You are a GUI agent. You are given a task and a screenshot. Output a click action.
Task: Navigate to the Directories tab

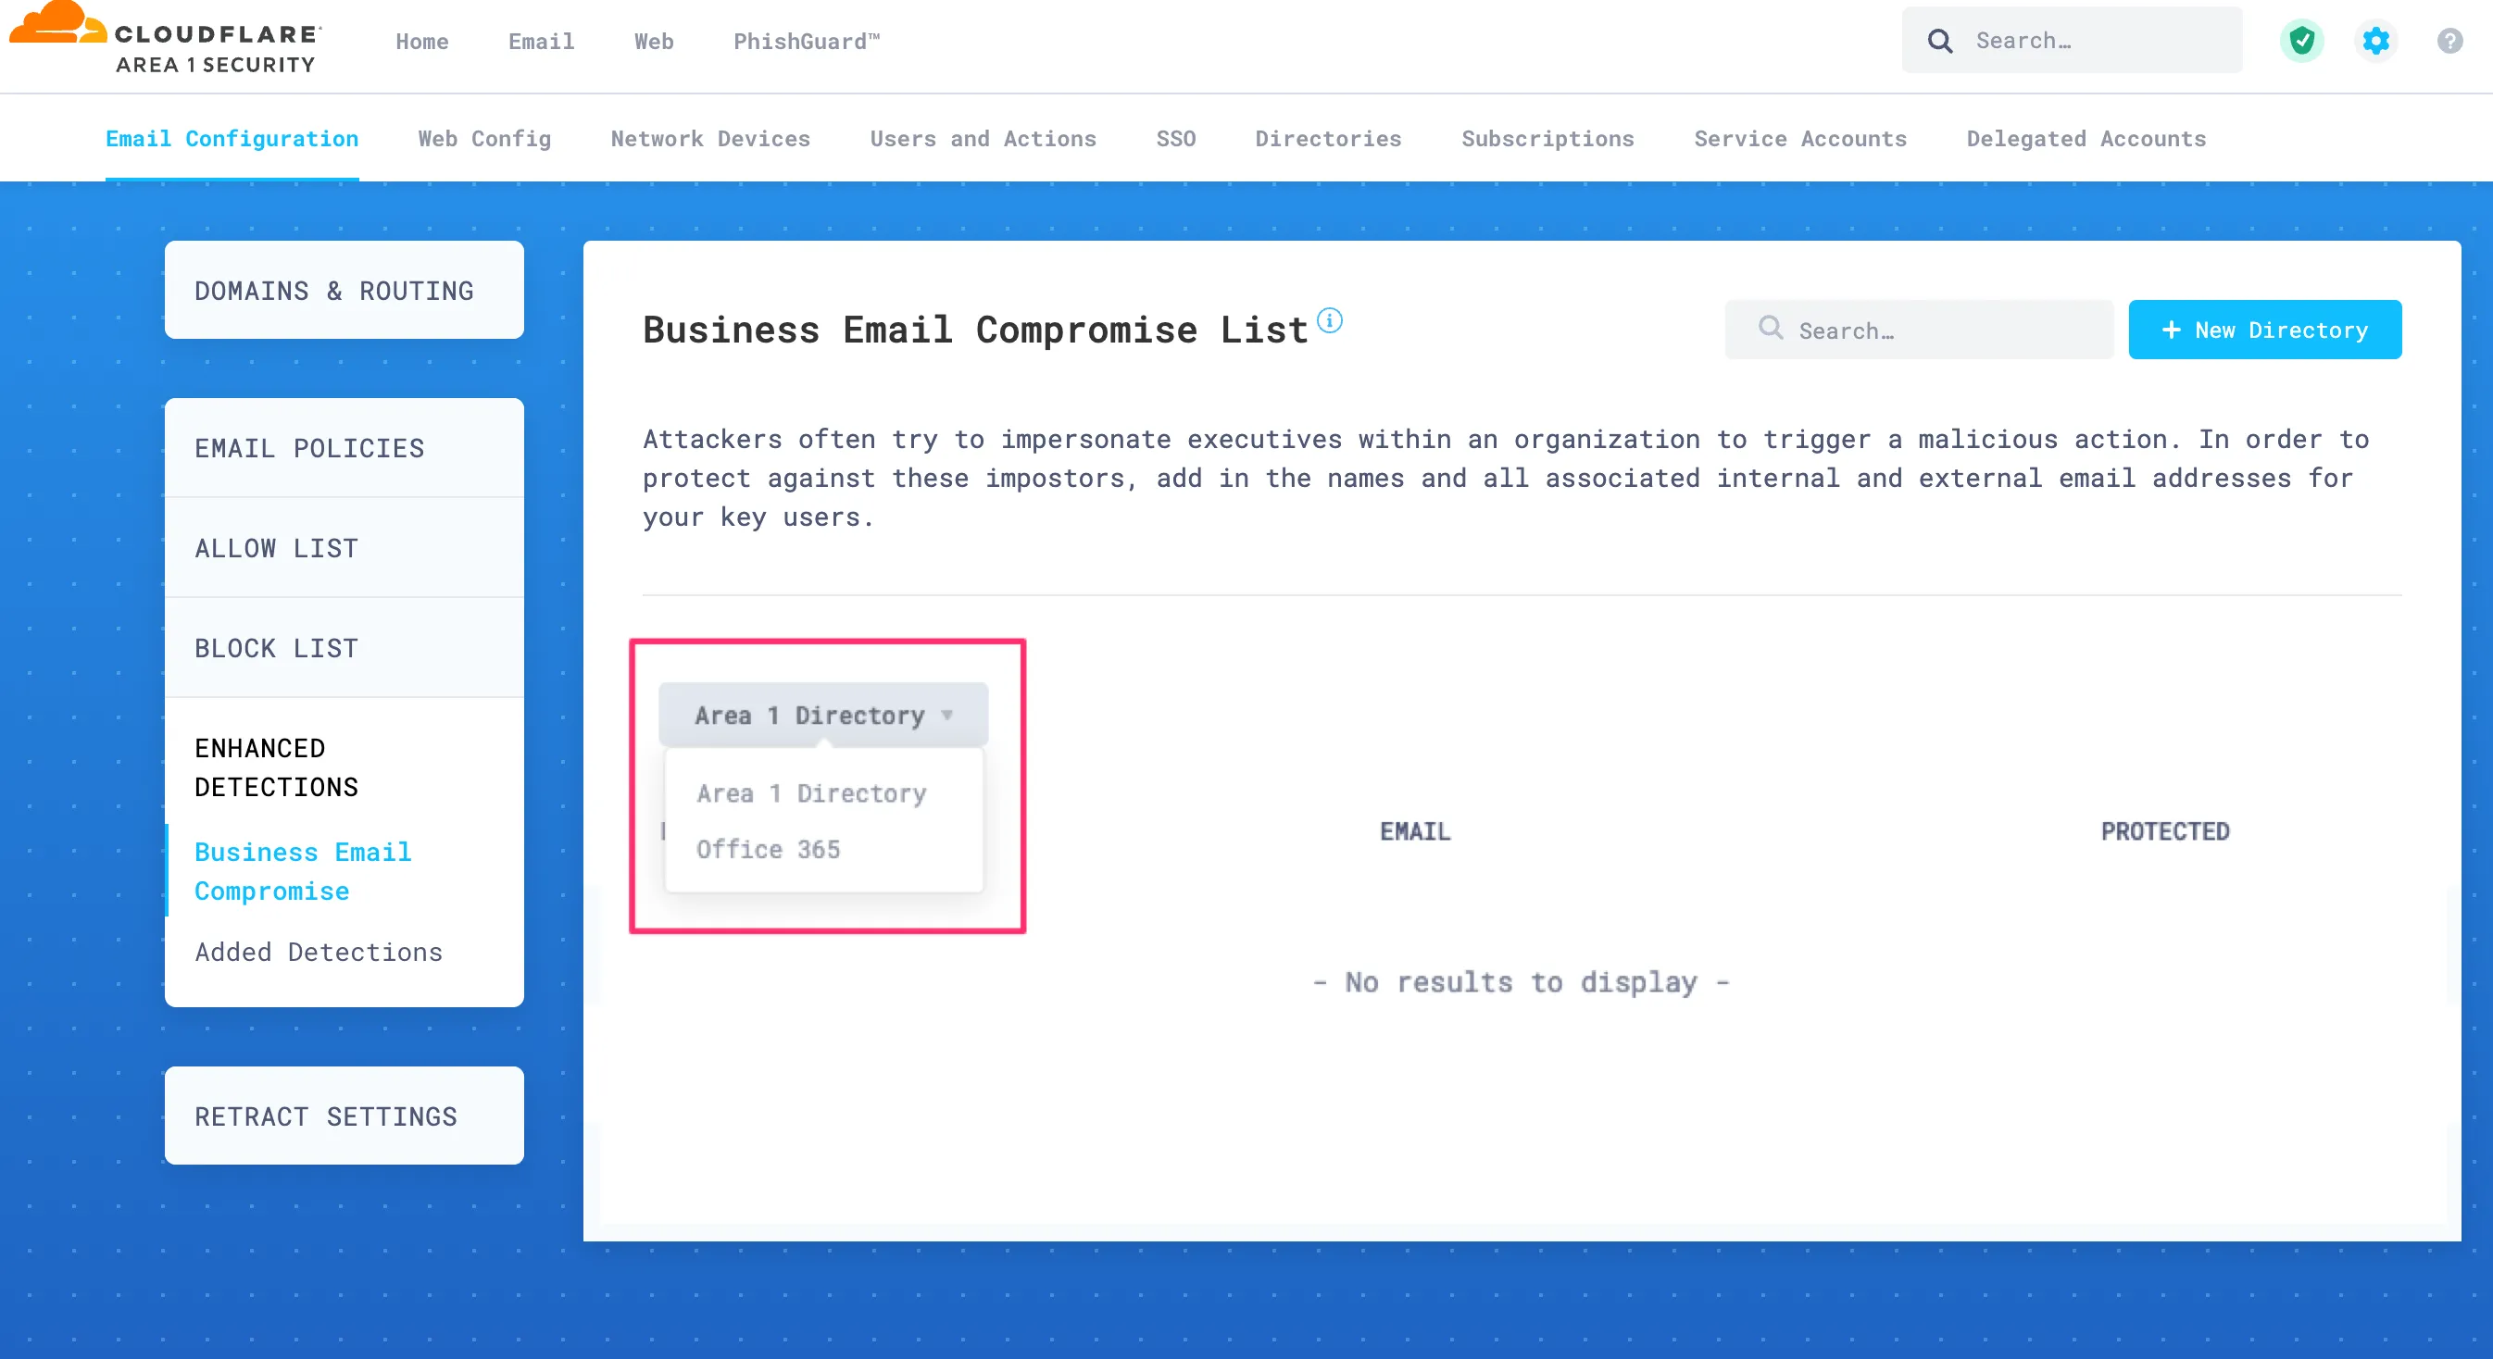pos(1328,138)
